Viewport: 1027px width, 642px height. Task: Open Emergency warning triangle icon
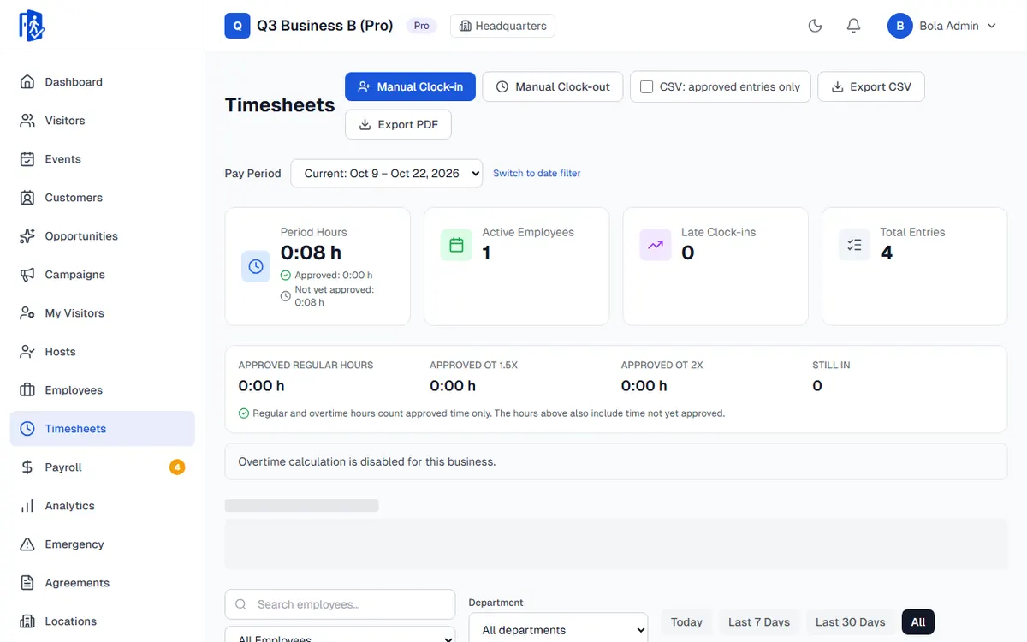click(27, 544)
